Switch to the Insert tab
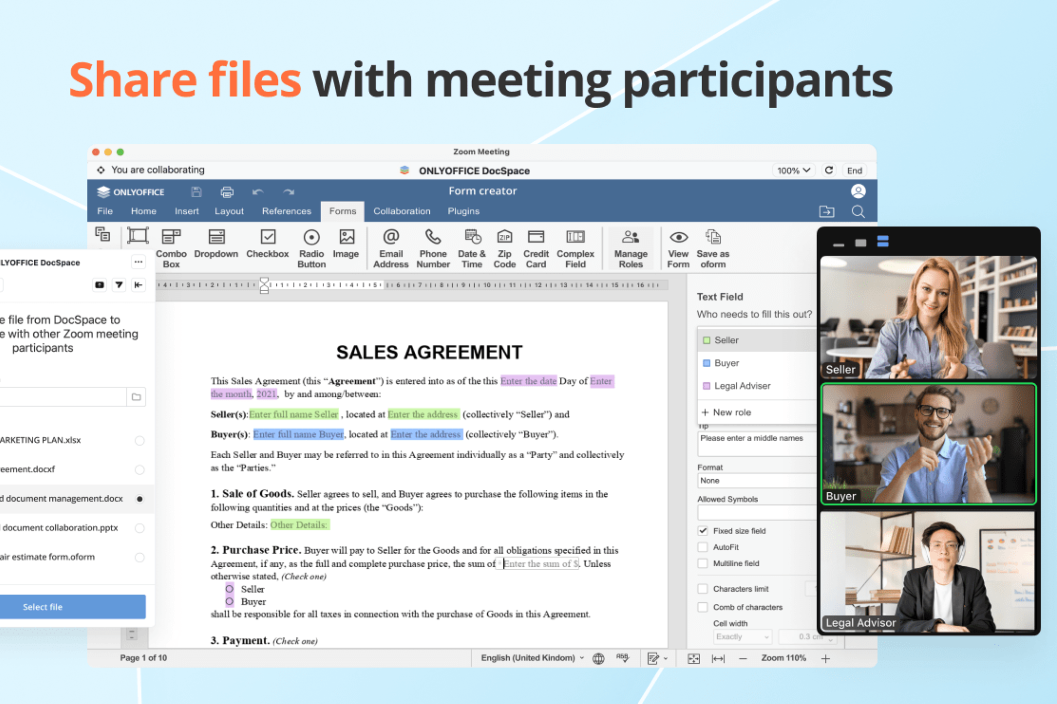Screen dimensions: 1057x704 tap(187, 211)
